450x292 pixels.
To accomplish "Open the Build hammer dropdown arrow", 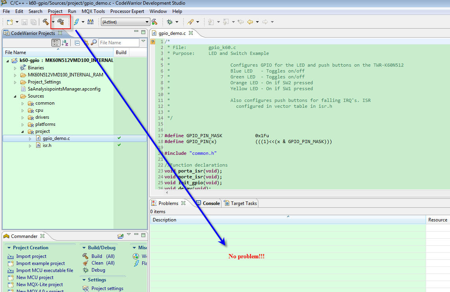I will 53,22.
